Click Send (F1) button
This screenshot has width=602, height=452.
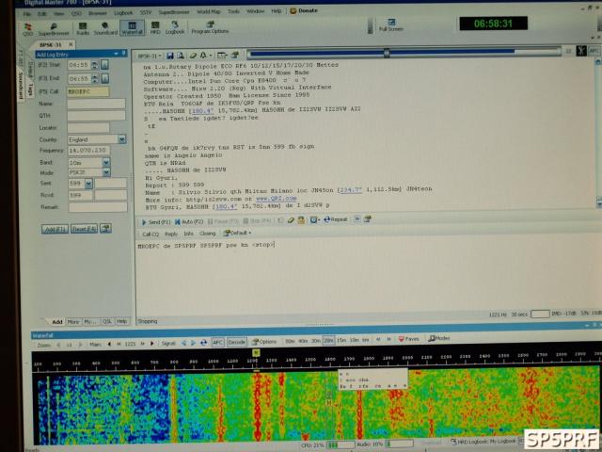(x=155, y=222)
